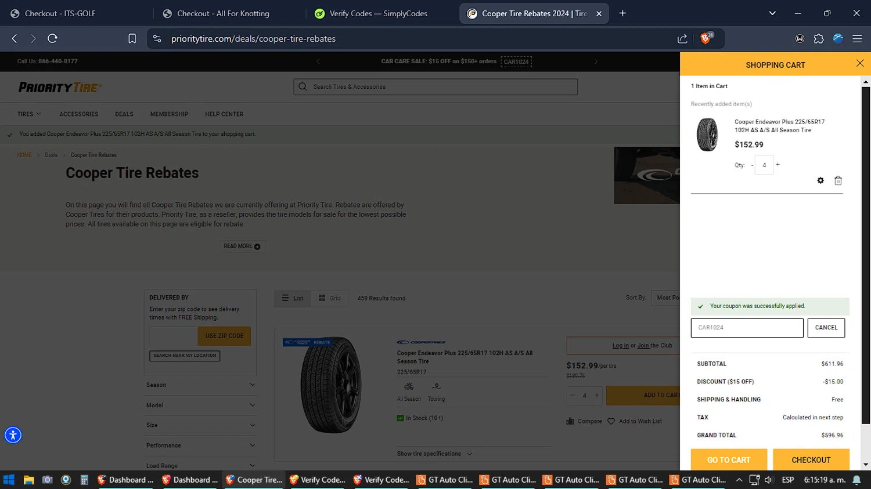Open File Explorer from taskbar

28,480
